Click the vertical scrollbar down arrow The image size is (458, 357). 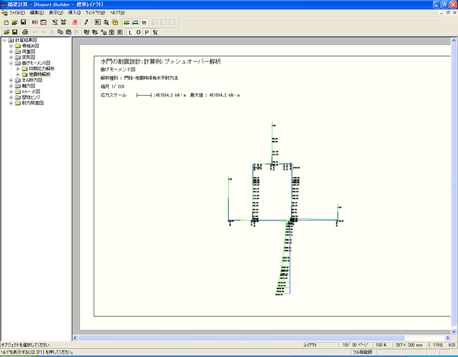(453, 331)
